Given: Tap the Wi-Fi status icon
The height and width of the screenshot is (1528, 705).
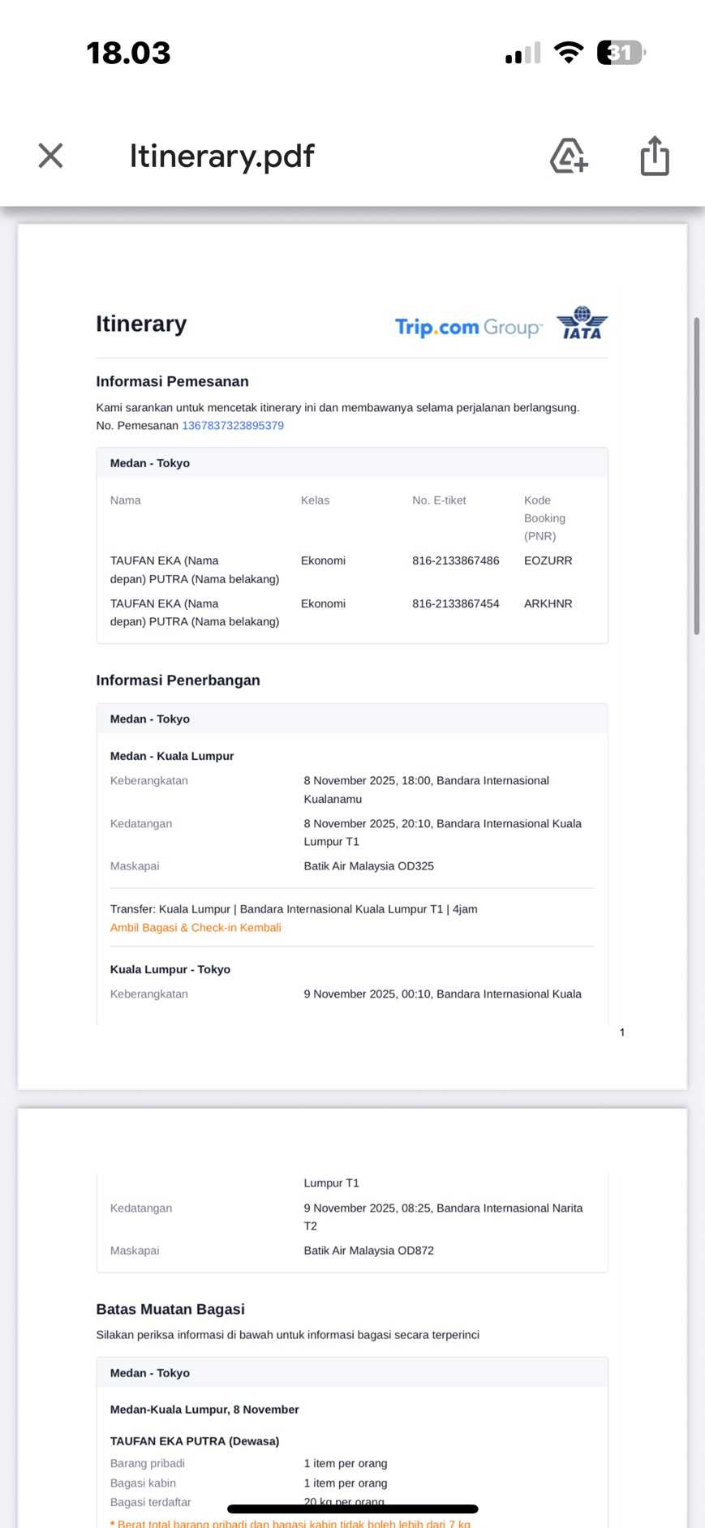Looking at the screenshot, I should [569, 54].
